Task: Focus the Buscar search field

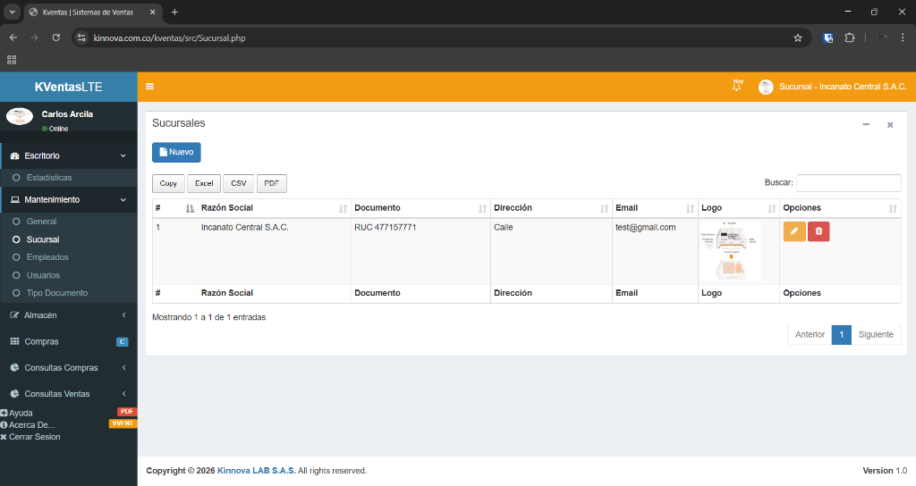Action: pos(848,182)
